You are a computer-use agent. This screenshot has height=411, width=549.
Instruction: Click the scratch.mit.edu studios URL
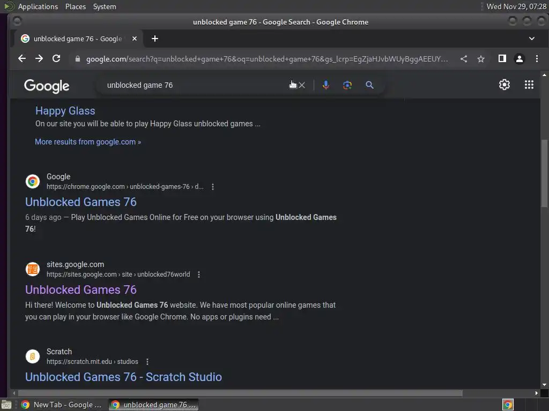[92, 362]
